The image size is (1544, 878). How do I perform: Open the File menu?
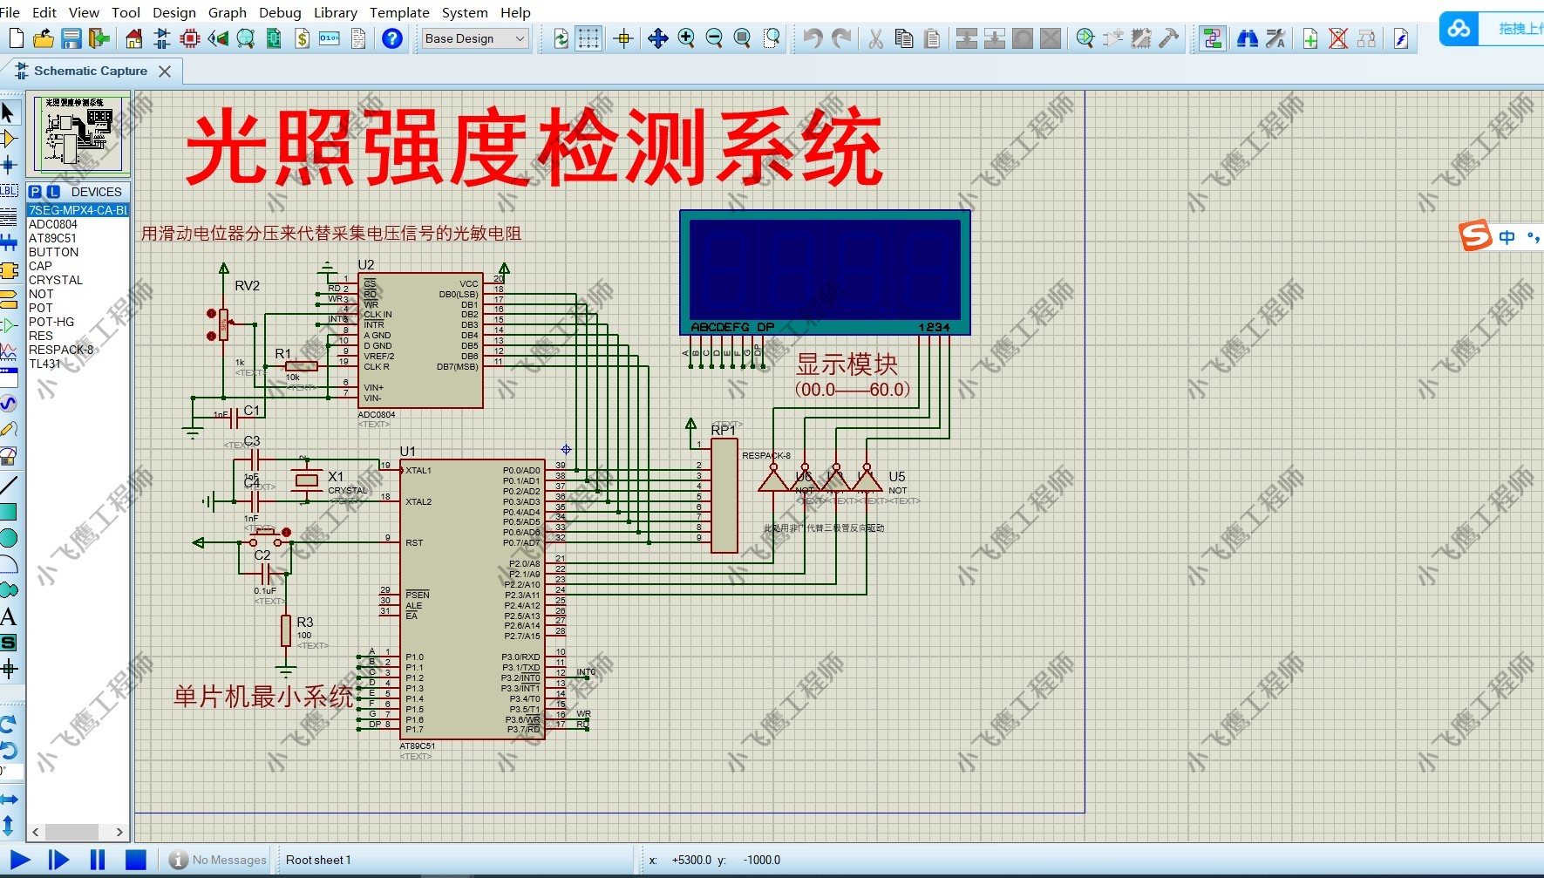(x=10, y=12)
